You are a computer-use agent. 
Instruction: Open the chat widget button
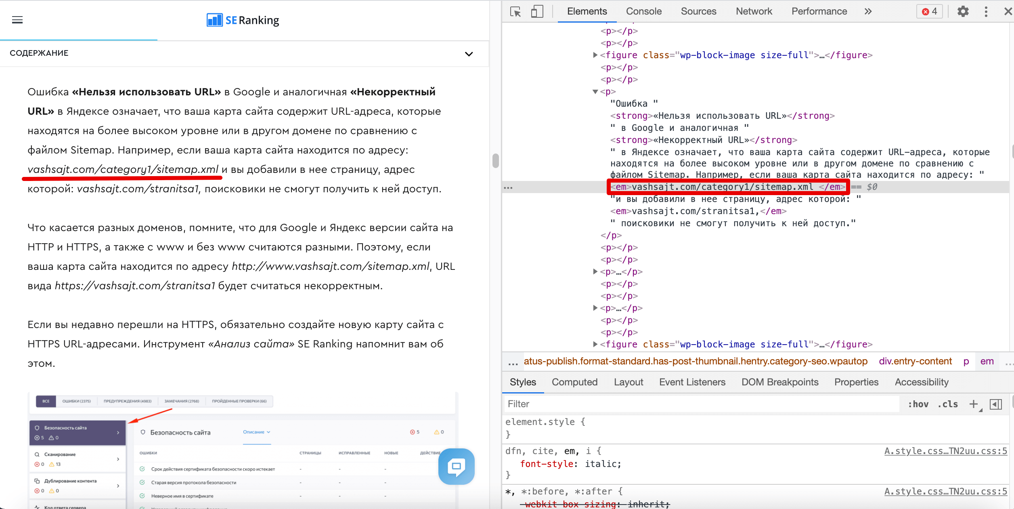coord(457,466)
